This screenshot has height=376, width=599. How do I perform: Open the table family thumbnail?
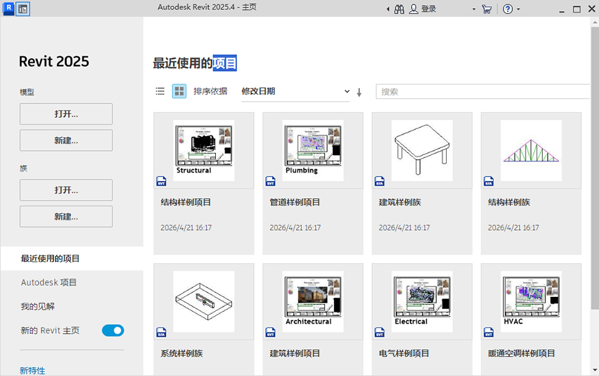pos(422,150)
